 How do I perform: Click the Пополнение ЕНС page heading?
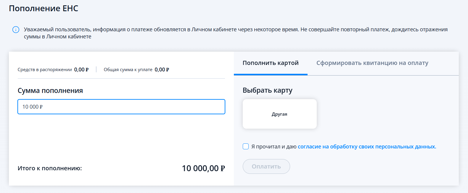(44, 8)
